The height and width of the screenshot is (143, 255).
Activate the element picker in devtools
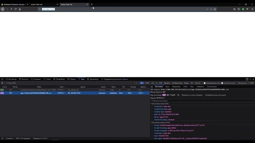click(x=2, y=79)
